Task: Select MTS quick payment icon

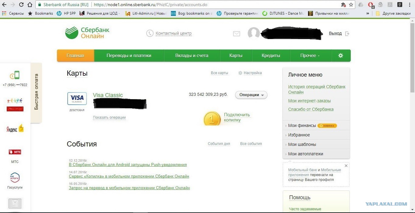Action: coord(15,152)
